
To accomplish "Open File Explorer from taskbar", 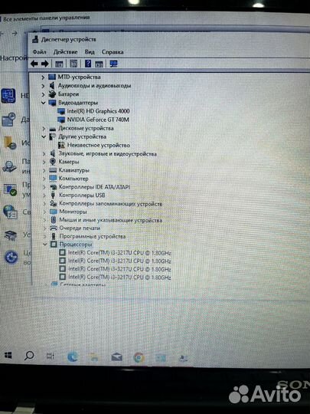I will [94, 357].
